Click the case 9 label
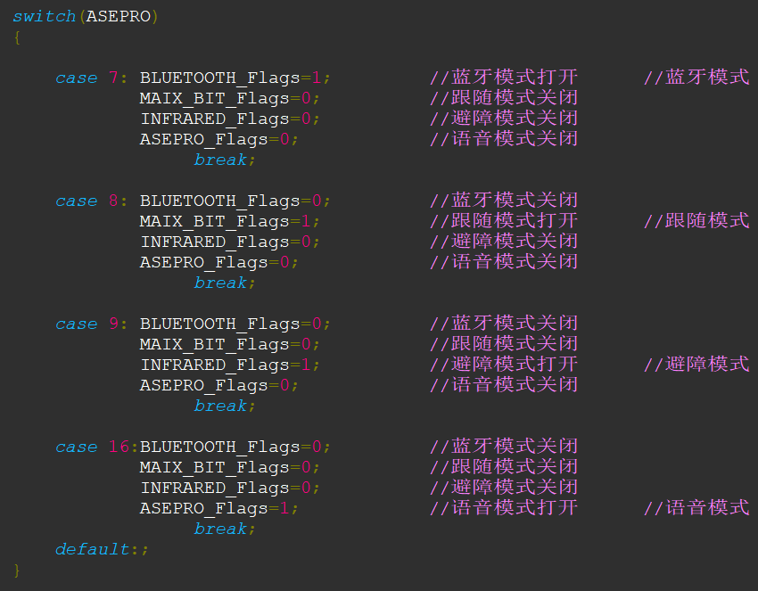The width and height of the screenshot is (758, 591). (x=87, y=324)
